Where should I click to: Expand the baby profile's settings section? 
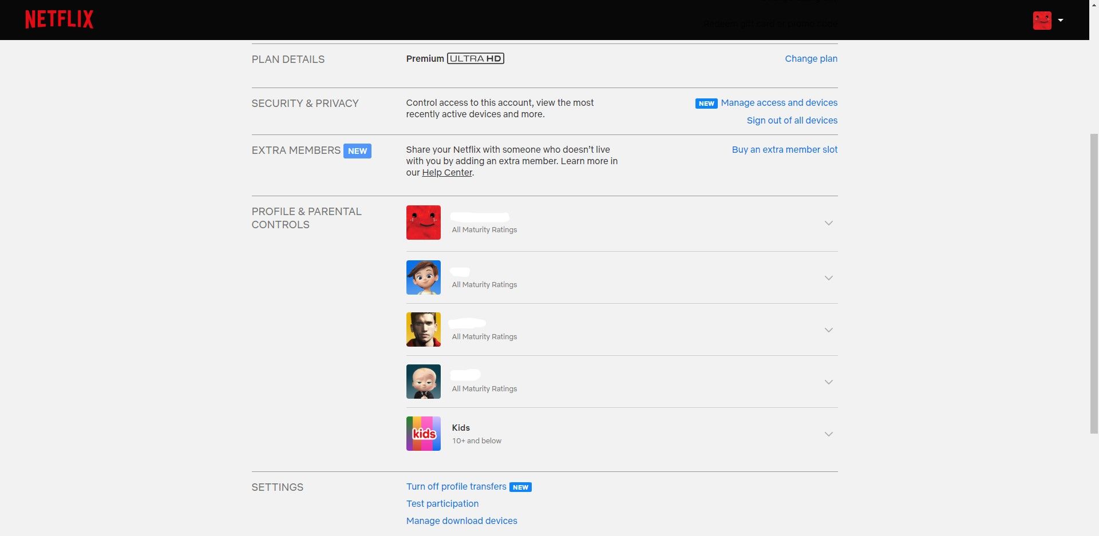pyautogui.click(x=829, y=382)
